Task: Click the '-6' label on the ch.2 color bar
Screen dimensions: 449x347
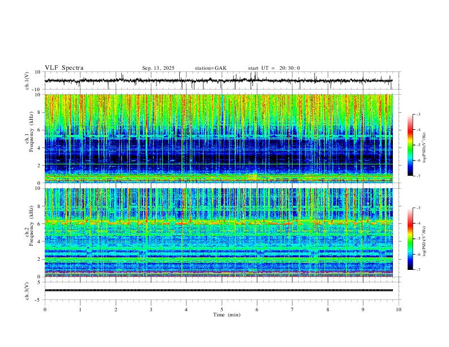Action: [418, 254]
